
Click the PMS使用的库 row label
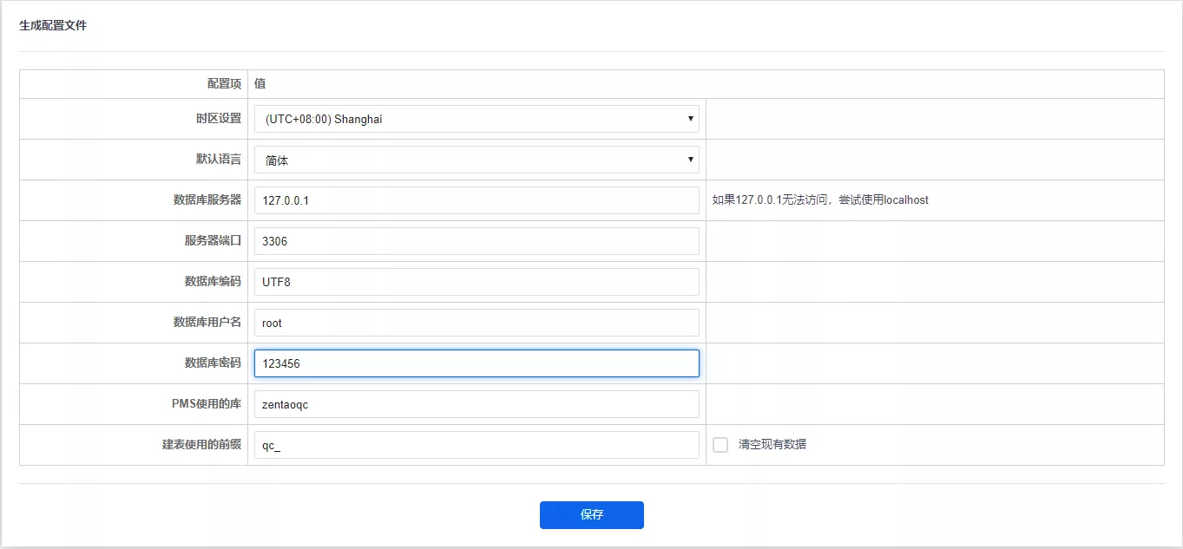point(207,404)
